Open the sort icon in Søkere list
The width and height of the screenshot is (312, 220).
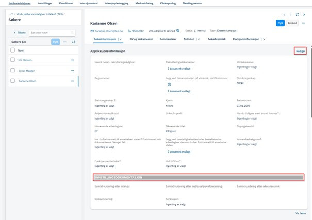point(74,42)
